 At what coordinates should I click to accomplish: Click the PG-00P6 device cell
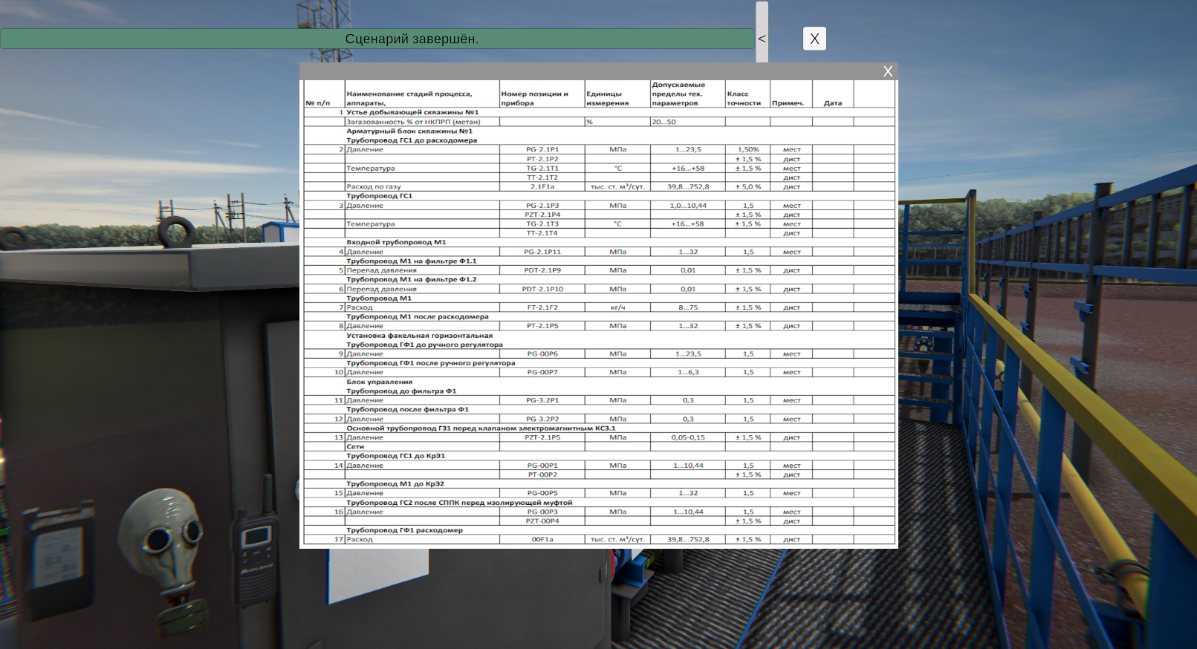coord(542,354)
